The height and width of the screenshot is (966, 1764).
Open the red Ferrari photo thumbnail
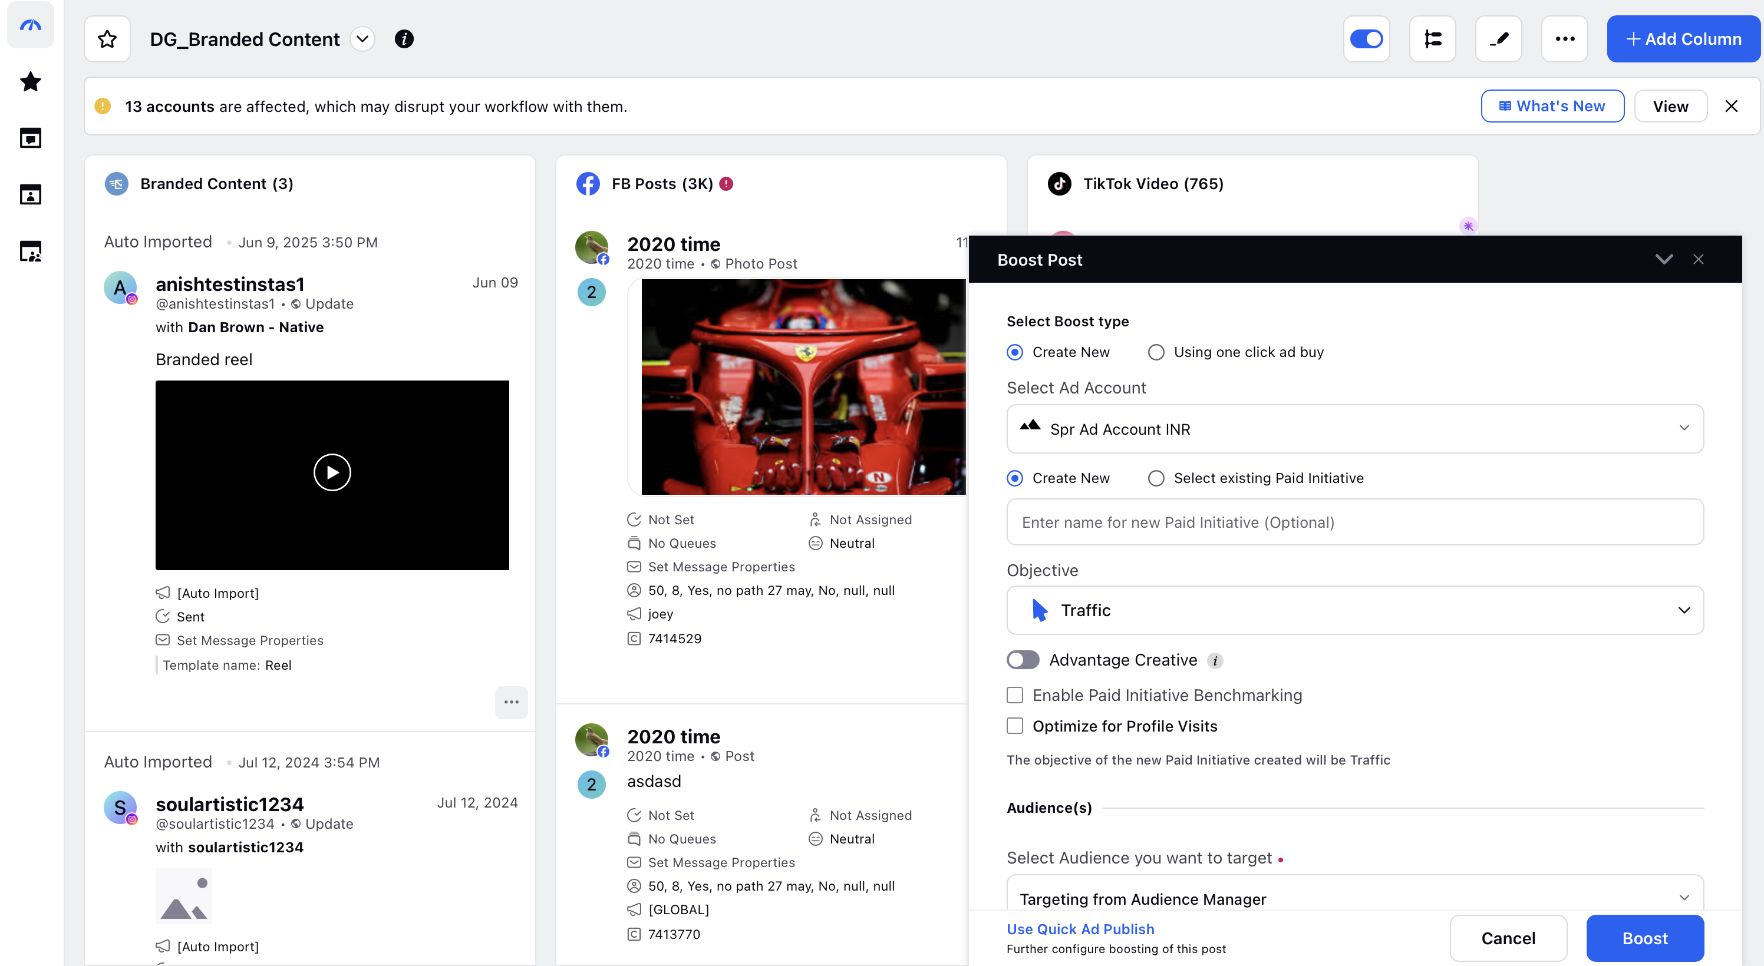803,386
